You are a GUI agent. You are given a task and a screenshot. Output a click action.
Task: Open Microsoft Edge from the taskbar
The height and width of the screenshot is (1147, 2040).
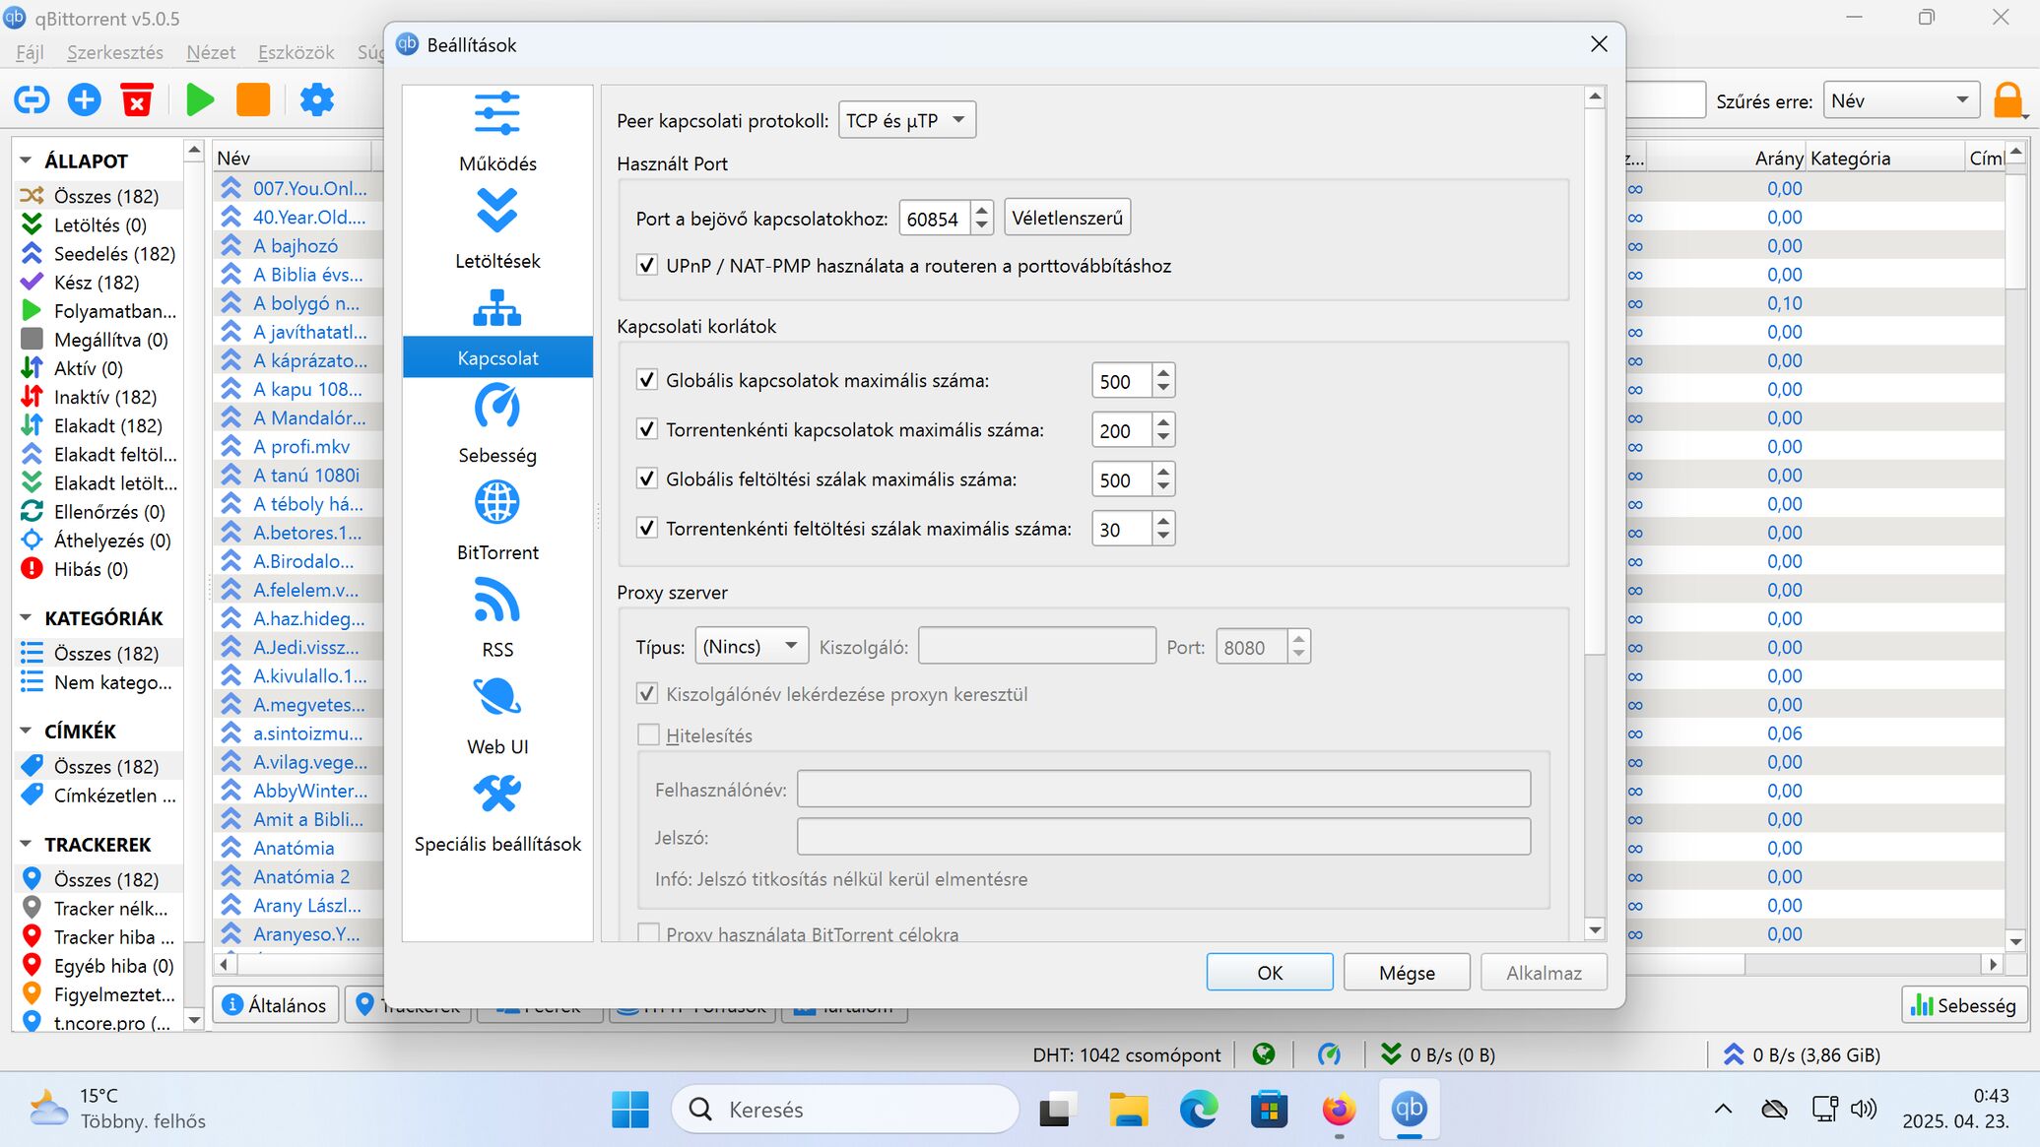[x=1198, y=1110]
